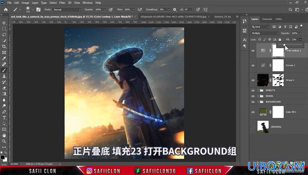This screenshot has width=308, height=175.
Task: Open the Image menu
Action: point(25,3)
